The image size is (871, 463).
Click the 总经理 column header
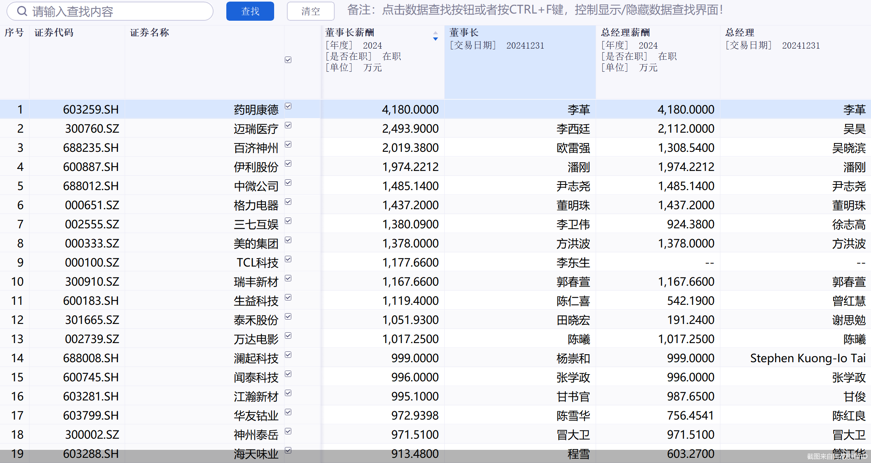tap(740, 33)
